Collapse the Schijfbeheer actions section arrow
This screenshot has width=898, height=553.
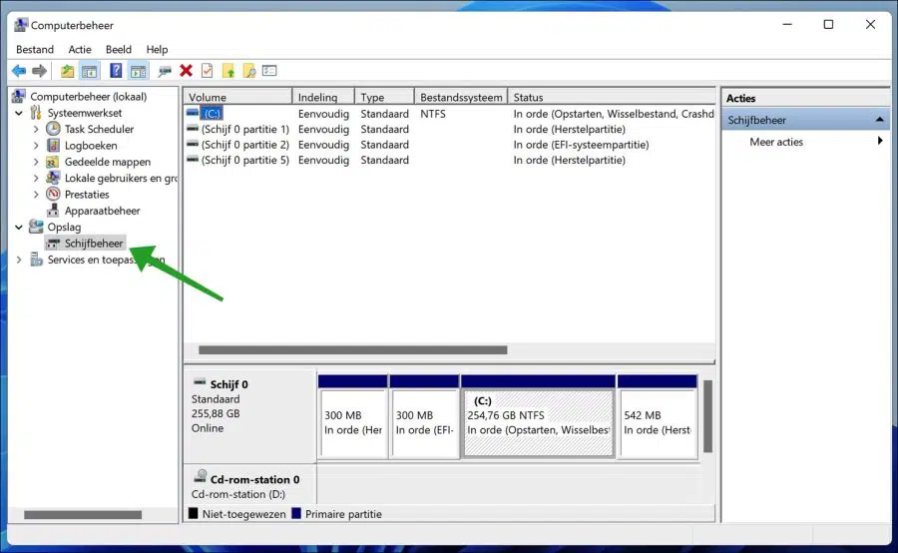[x=880, y=120]
